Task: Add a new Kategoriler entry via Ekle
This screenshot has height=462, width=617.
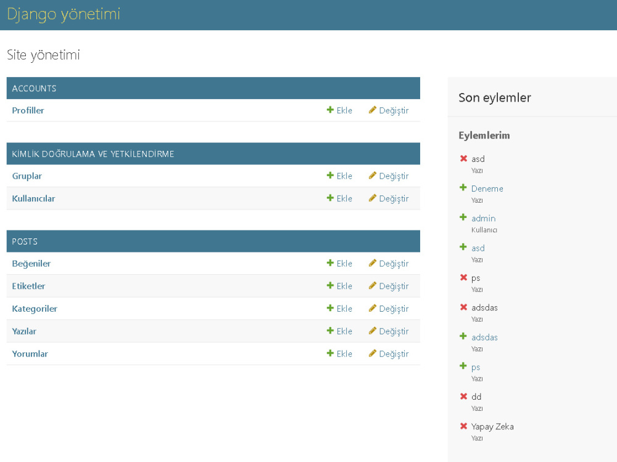Action: point(339,309)
